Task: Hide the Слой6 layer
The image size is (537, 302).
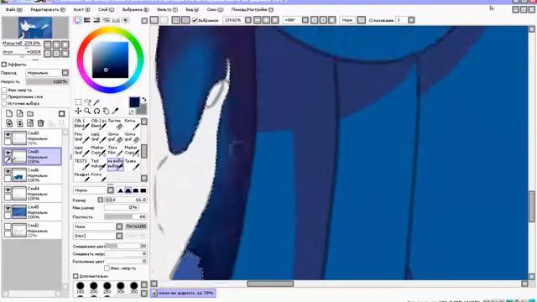Action: coord(8,171)
